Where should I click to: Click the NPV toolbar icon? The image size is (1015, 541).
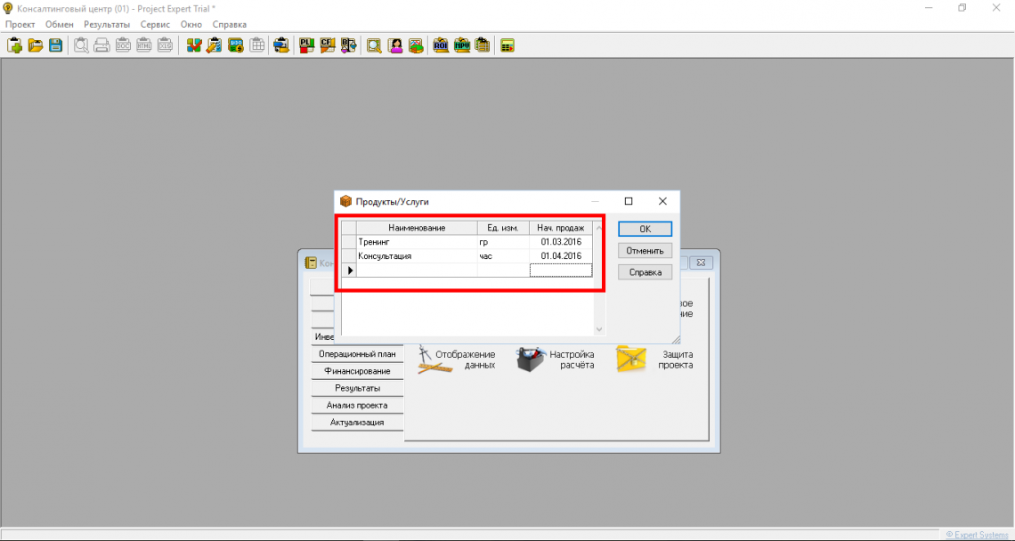(462, 45)
